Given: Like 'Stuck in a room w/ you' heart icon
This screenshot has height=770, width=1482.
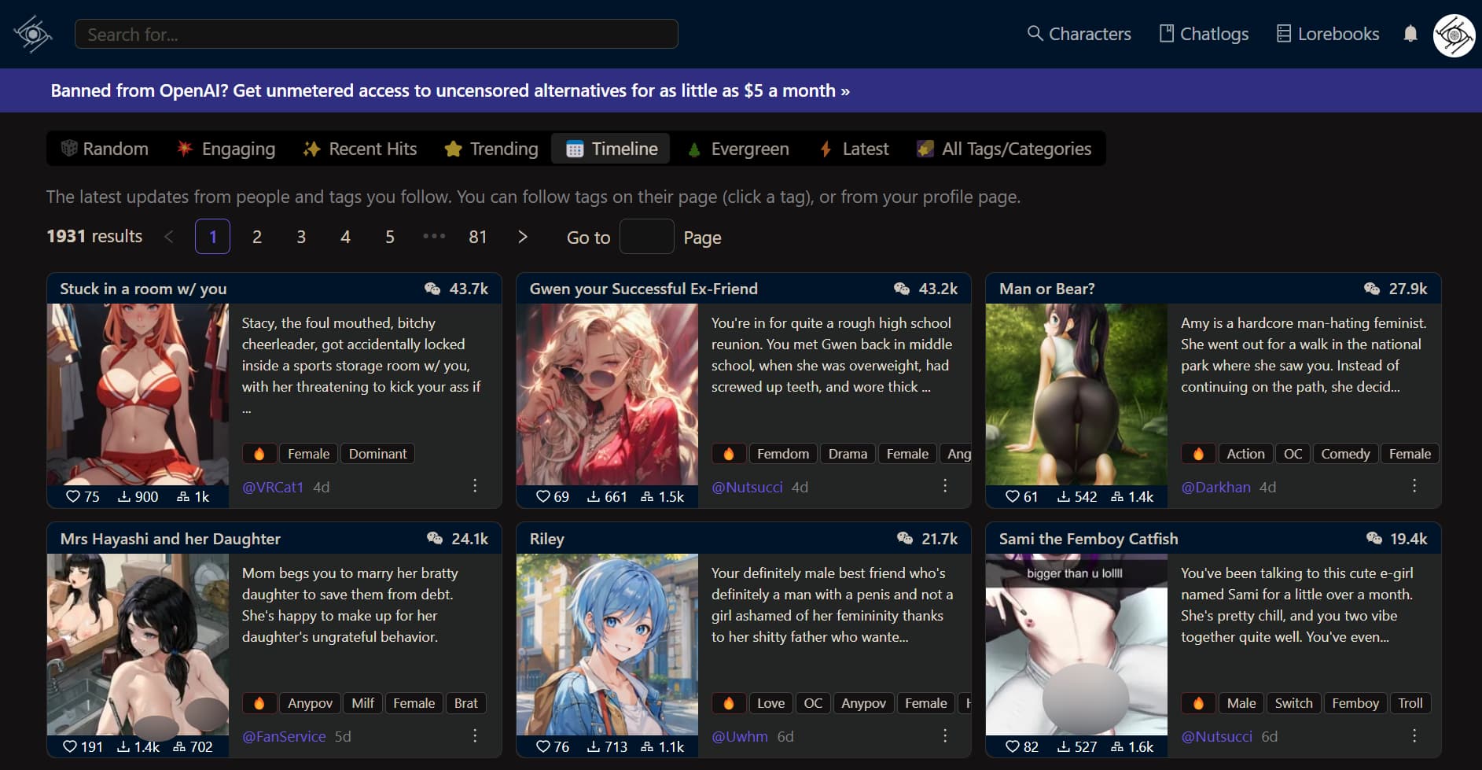Looking at the screenshot, I should tap(72, 496).
